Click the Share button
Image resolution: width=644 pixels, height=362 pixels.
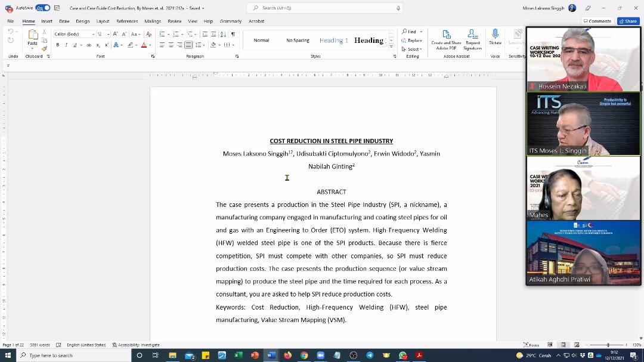point(628,21)
